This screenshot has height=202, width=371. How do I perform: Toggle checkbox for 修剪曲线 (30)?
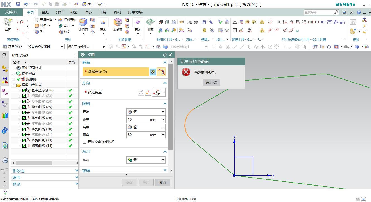24,129
